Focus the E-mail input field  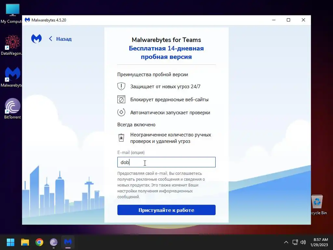pos(166,162)
